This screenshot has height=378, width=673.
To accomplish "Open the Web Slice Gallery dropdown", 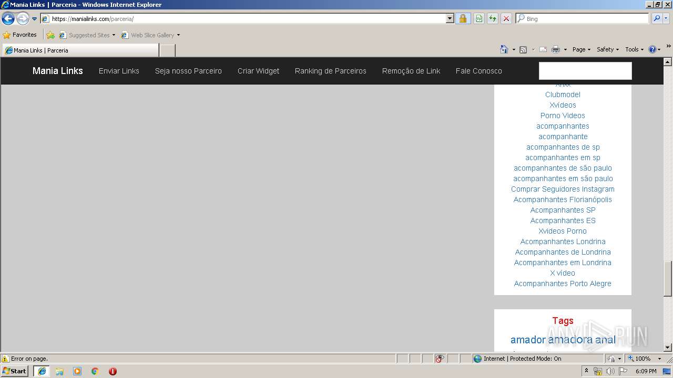I will (150, 35).
